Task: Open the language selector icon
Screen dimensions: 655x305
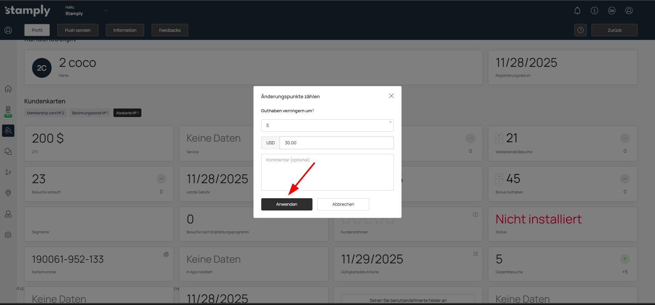Action: click(611, 11)
